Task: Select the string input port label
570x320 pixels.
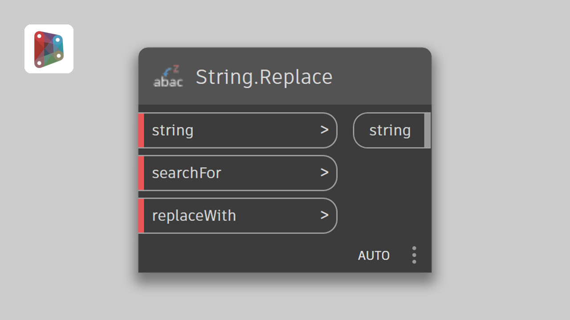Action: 173,131
